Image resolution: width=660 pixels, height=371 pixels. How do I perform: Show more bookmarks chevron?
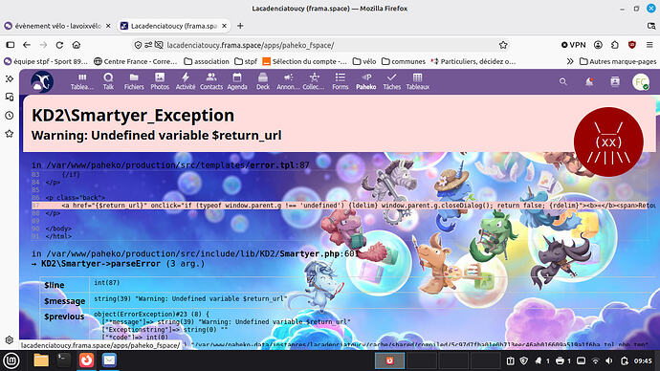569,61
